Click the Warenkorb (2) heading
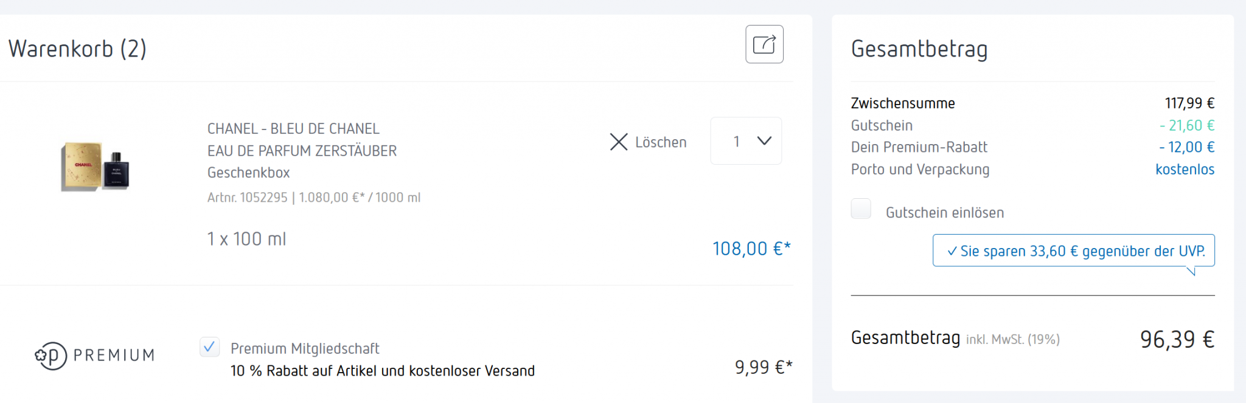This screenshot has height=403, width=1246. click(x=77, y=49)
